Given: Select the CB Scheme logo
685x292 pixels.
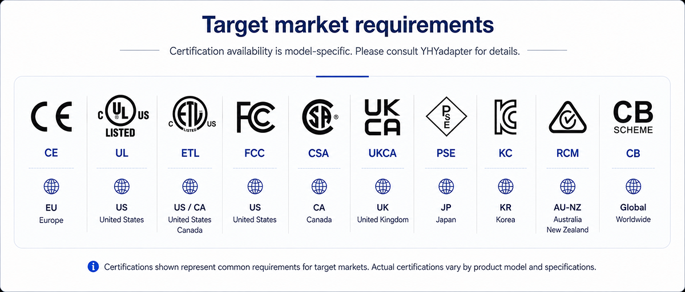Looking at the screenshot, I should [x=633, y=117].
